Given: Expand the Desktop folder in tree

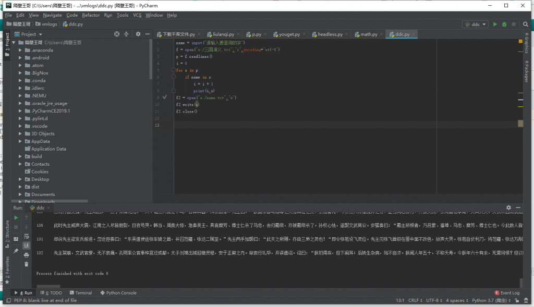Looking at the screenshot, I should click(20, 179).
